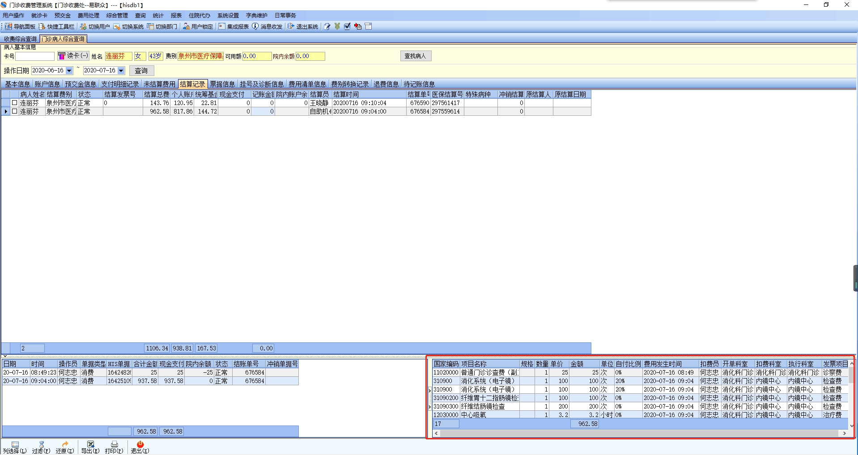Click into the 卡号 card number field
This screenshot has width=858, height=455.
pos(35,56)
